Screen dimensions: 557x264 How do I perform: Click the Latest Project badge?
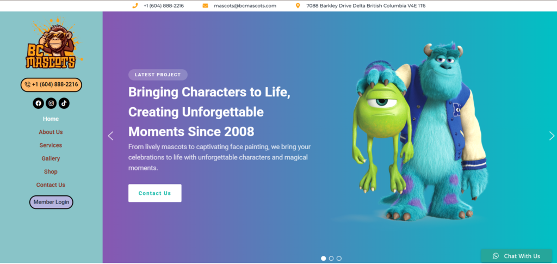pos(158,75)
